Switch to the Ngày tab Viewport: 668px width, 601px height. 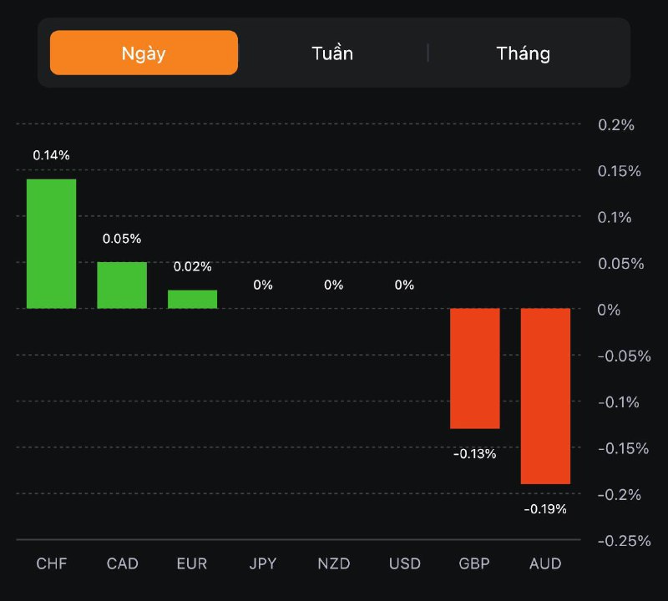(144, 53)
